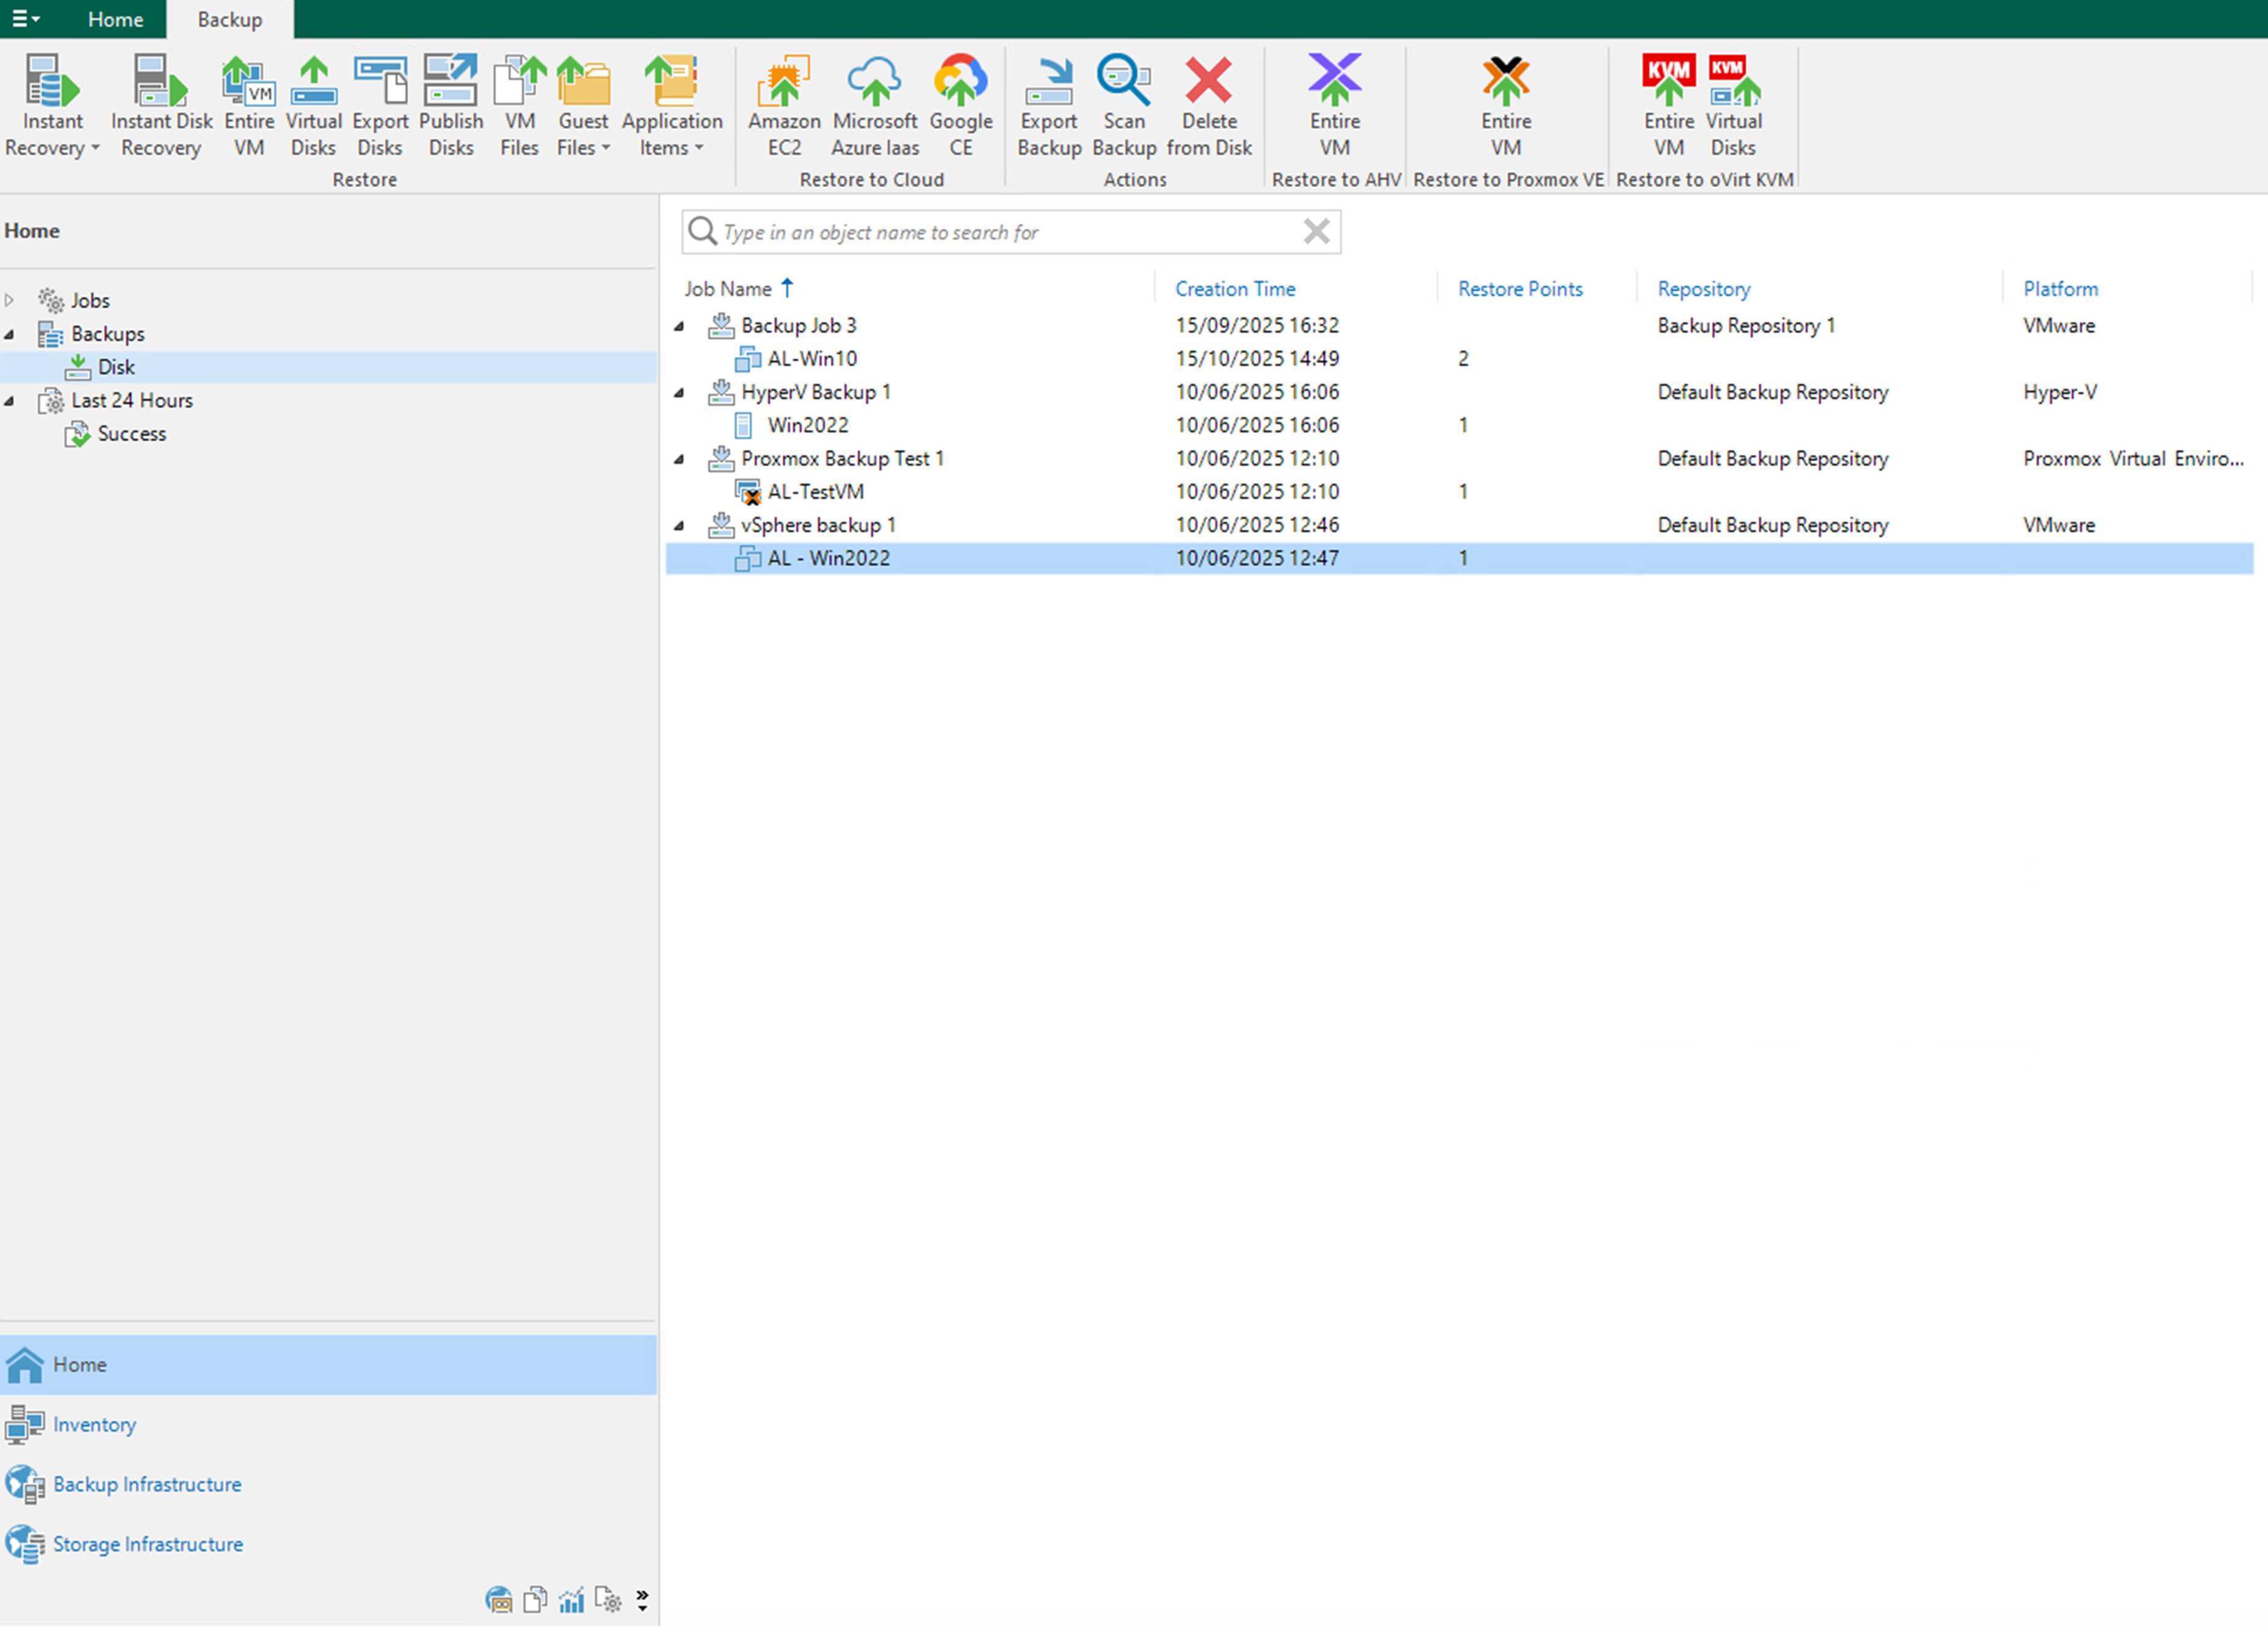Switch to the Home ribbon tab
The width and height of the screenshot is (2268, 1626).
[115, 19]
